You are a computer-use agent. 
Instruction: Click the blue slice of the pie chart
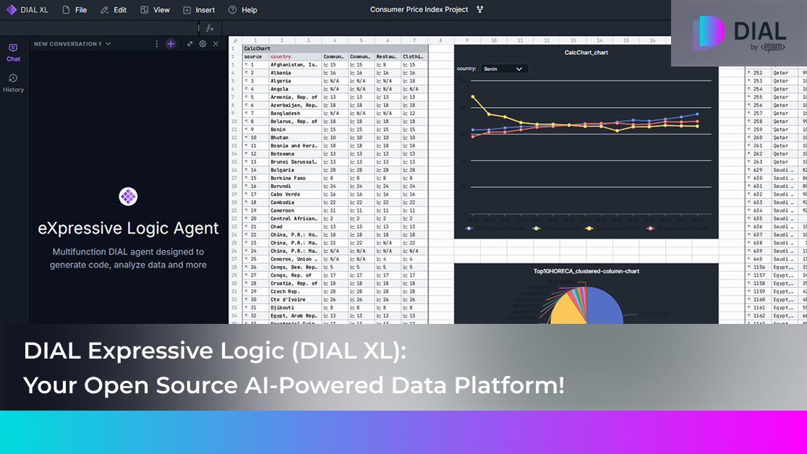click(x=605, y=307)
